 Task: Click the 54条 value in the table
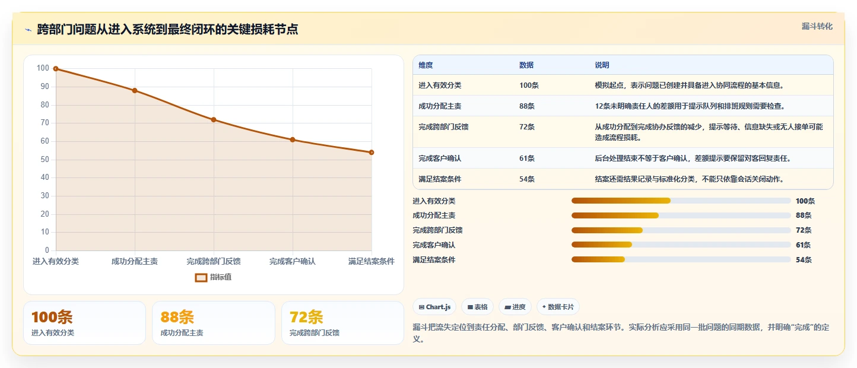click(x=527, y=179)
